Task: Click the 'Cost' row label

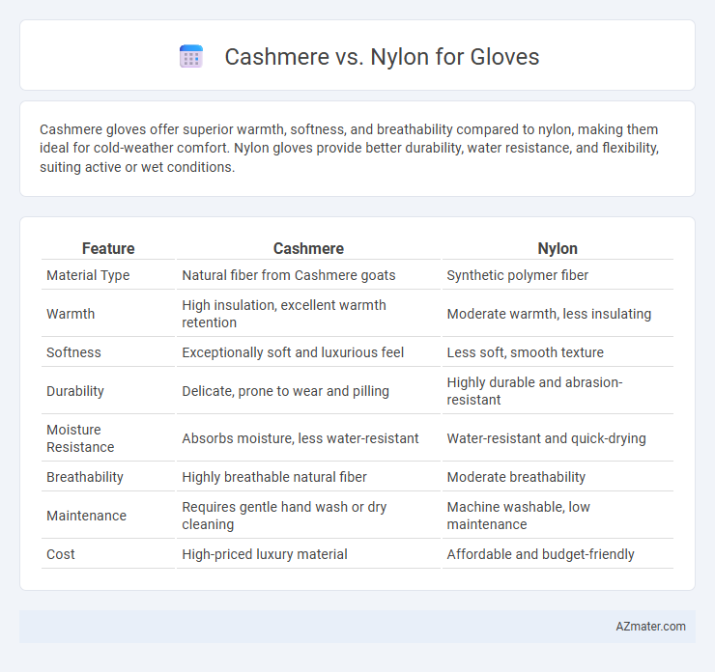Action: pyautogui.click(x=61, y=554)
